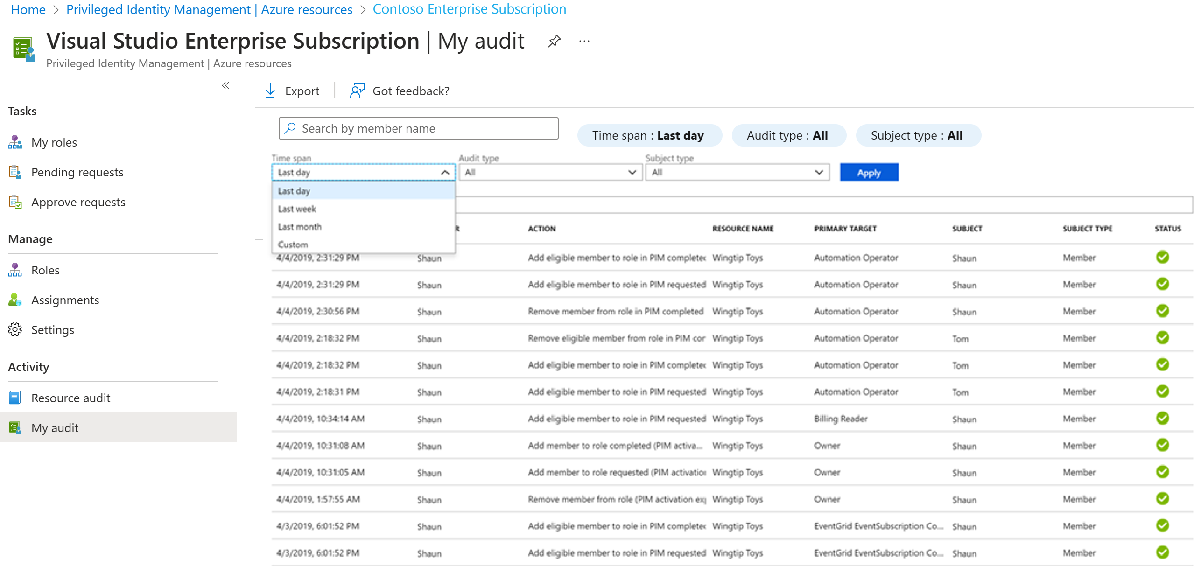Click the Settings gear icon in sidebar
The image size is (1194, 566).
point(15,329)
